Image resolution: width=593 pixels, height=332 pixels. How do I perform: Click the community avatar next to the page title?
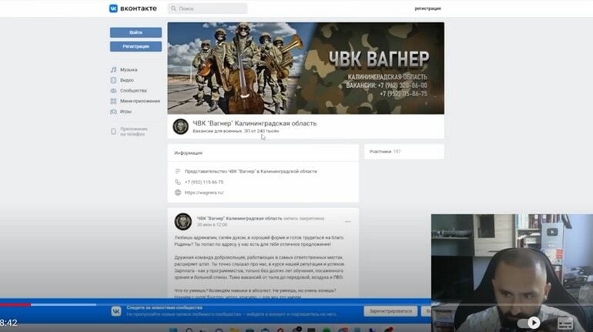[181, 126]
